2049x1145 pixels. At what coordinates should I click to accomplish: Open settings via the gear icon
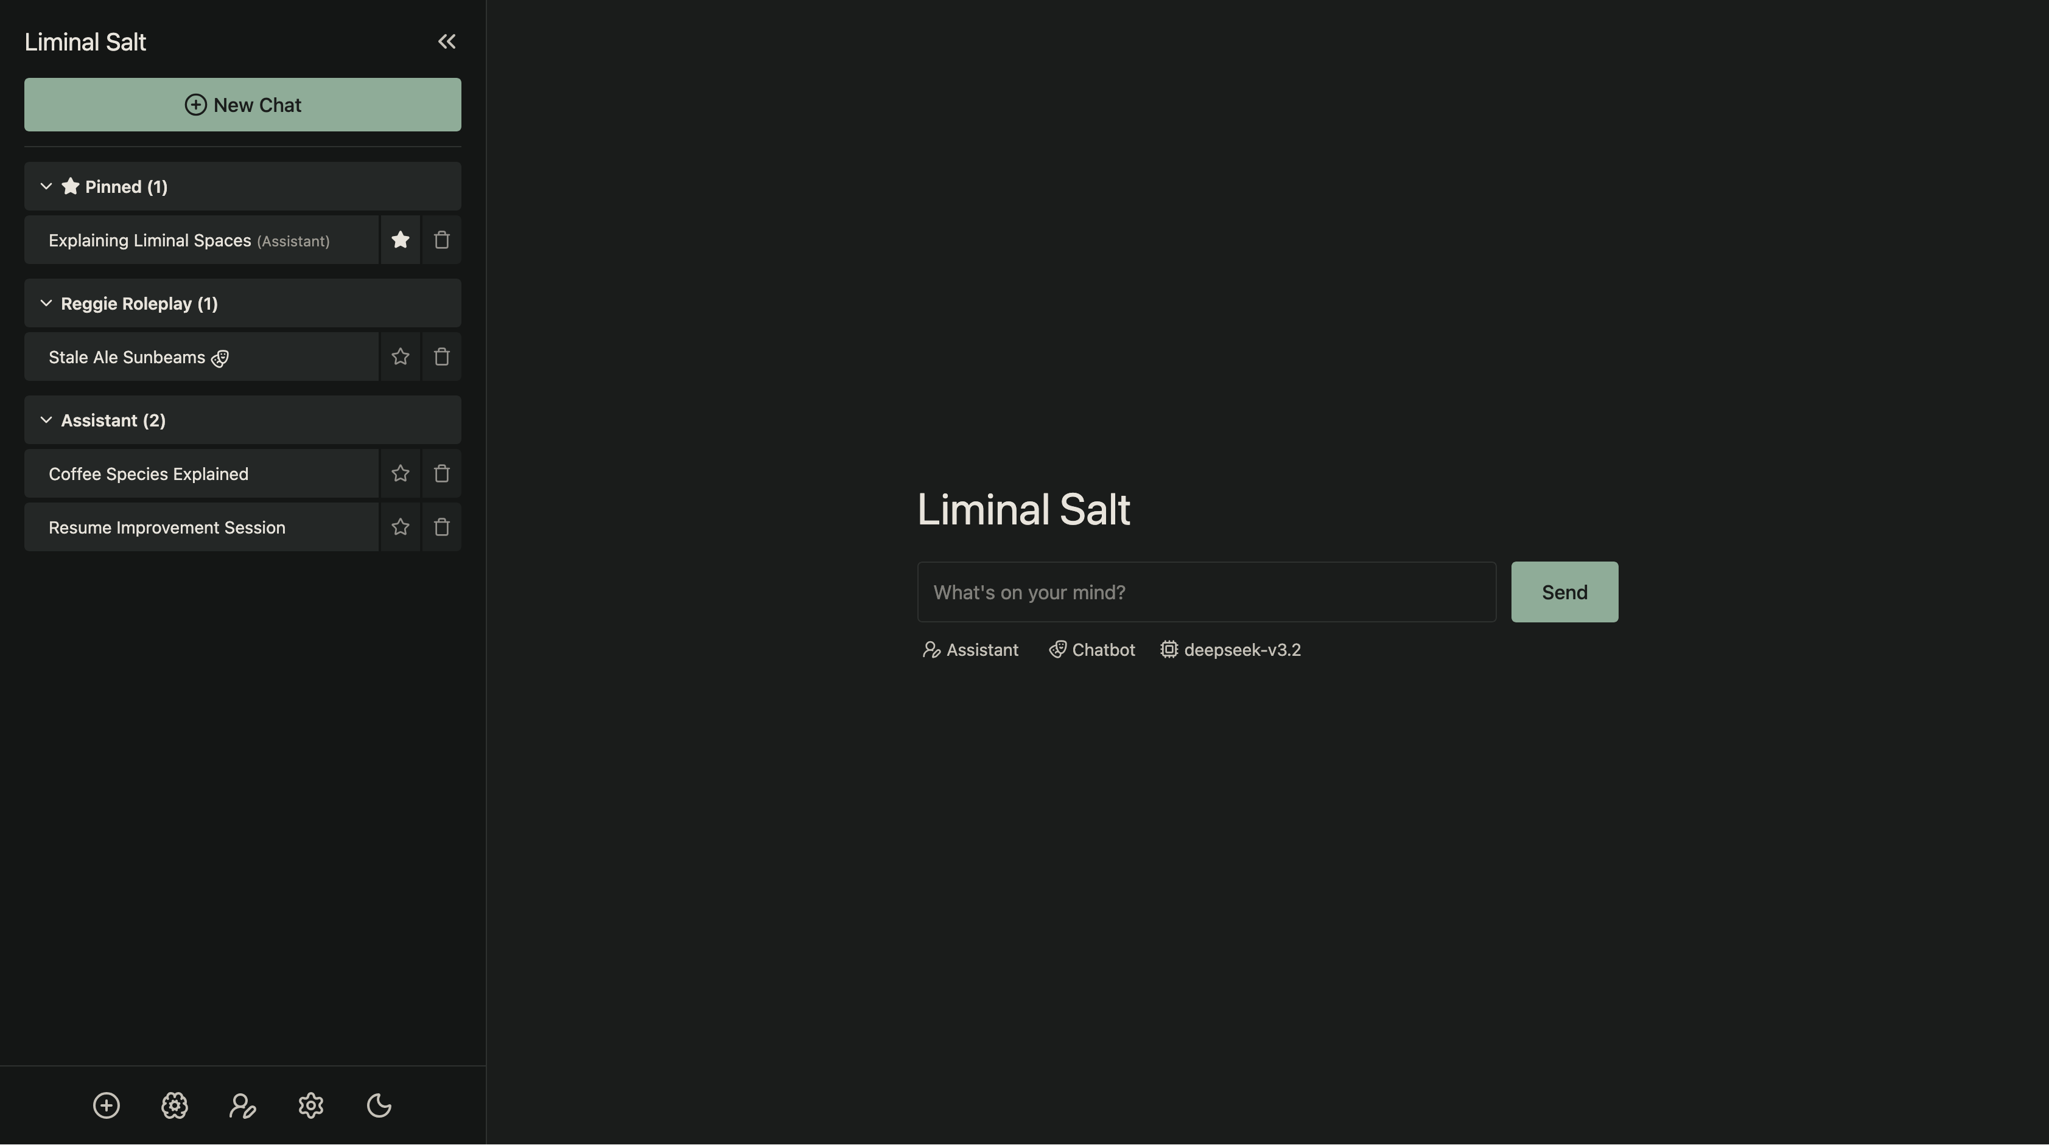(x=310, y=1105)
